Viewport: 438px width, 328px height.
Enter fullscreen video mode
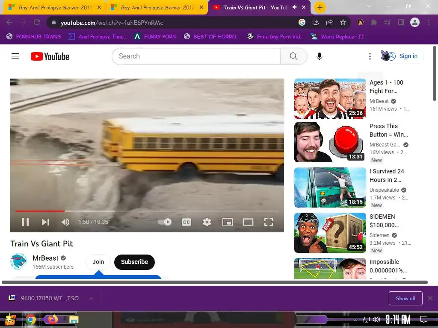[269, 222]
